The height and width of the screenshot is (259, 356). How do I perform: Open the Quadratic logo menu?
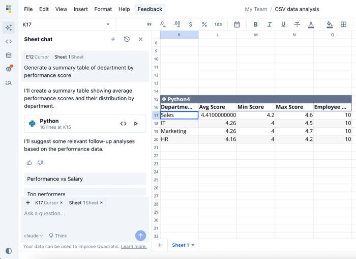pyautogui.click(x=9, y=9)
